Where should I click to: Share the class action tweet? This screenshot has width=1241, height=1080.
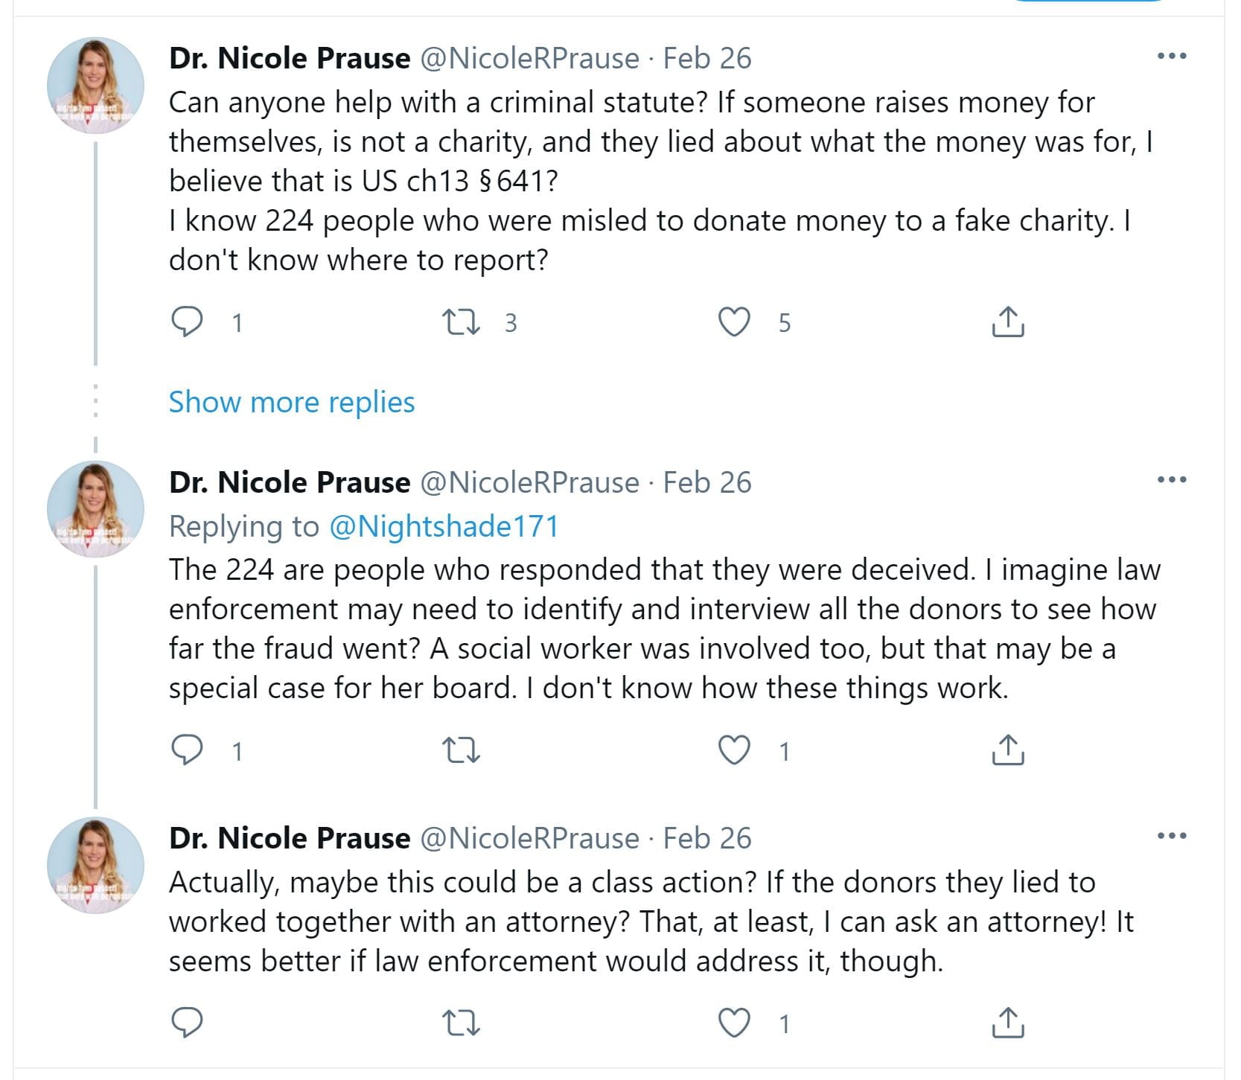[x=1008, y=1023]
